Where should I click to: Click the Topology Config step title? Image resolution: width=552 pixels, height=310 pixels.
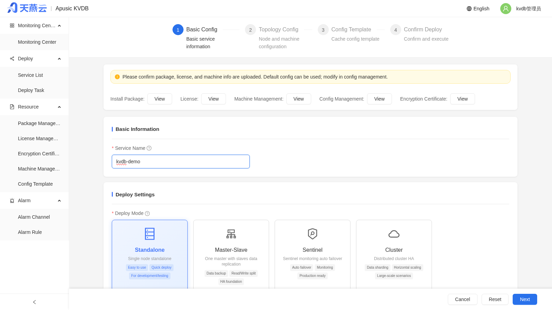coord(278,30)
